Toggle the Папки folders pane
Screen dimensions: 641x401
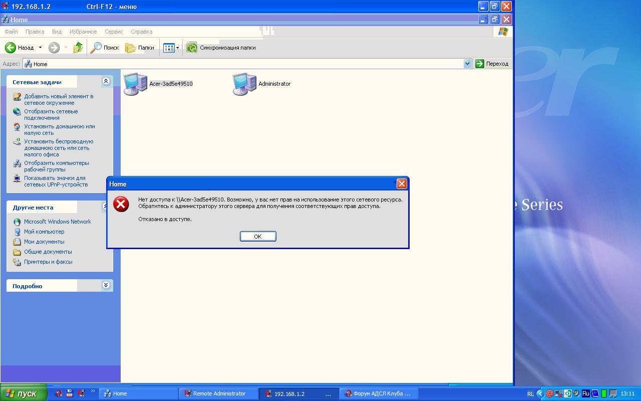click(139, 48)
